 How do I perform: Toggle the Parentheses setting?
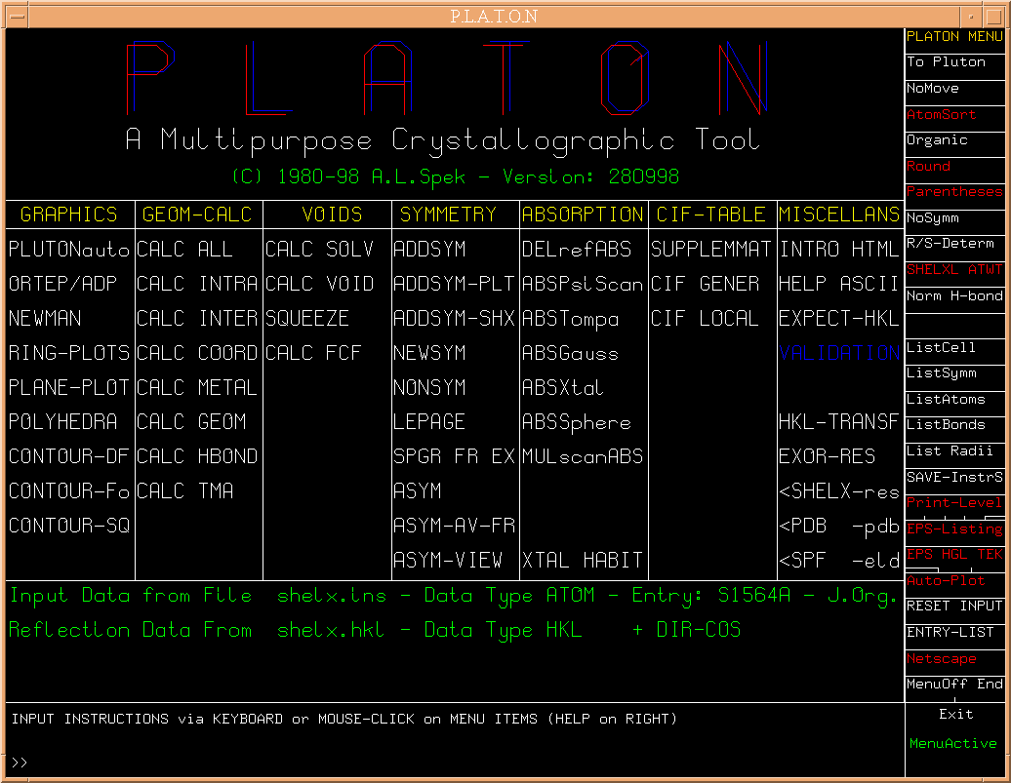(x=953, y=192)
